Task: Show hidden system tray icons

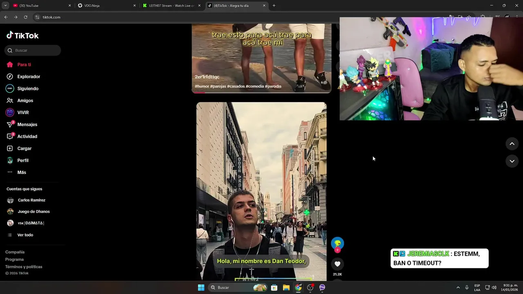Action: pos(458,287)
